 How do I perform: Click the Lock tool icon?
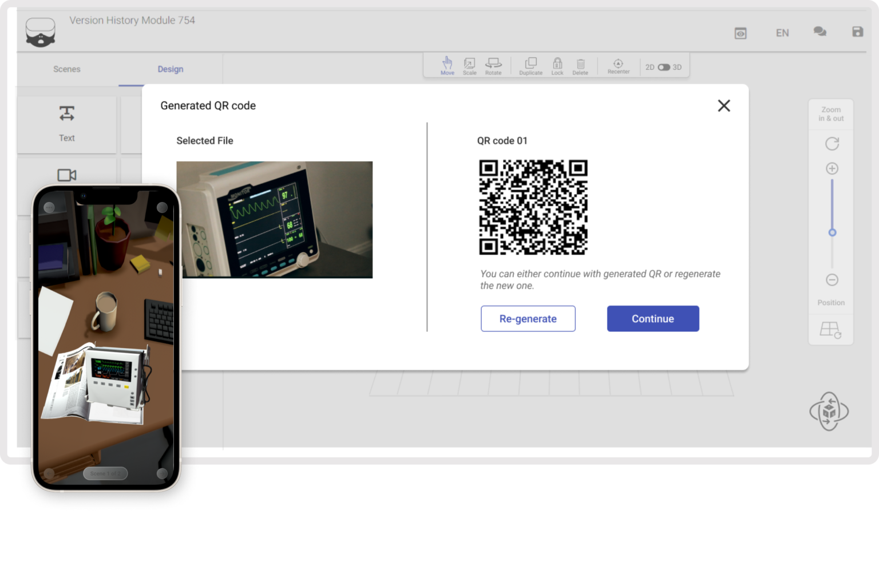click(x=557, y=63)
